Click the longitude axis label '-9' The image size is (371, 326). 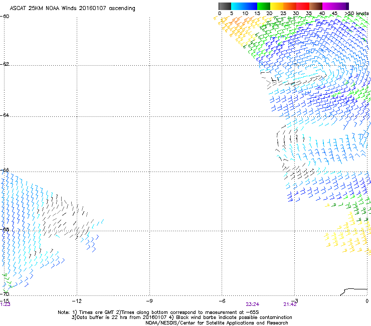tap(149, 301)
